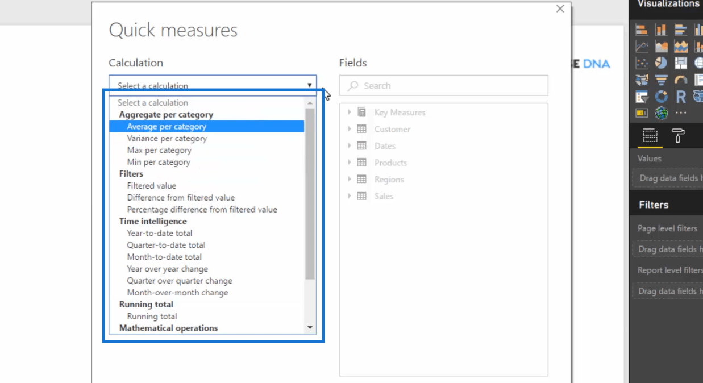Import more visuals via the ellipsis
Image resolution: width=703 pixels, height=383 pixels.
point(680,113)
